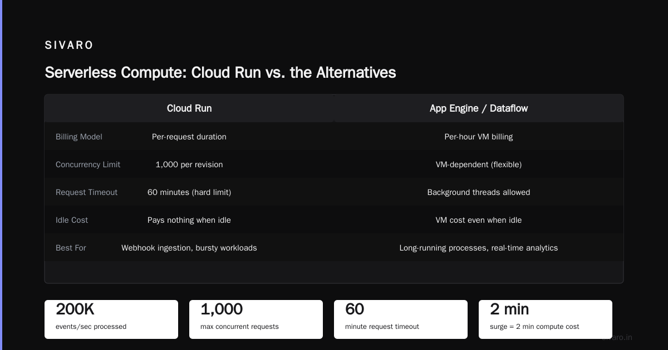Click 'VM cost even when idle' cell
668x350 pixels.
tap(479, 220)
